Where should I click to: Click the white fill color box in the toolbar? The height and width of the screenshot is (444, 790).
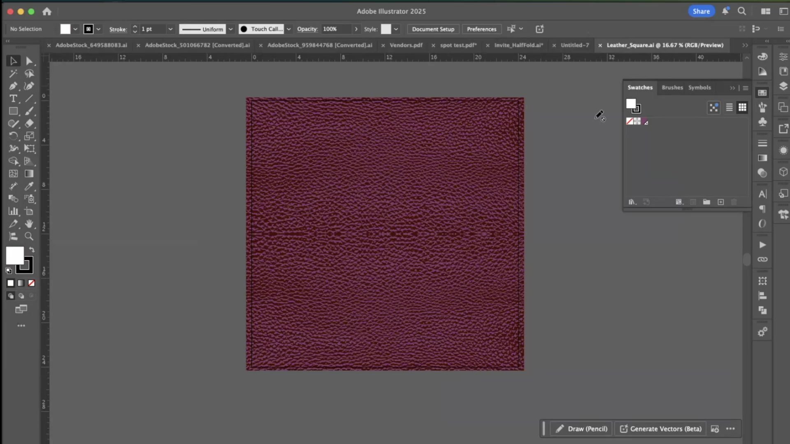[14, 255]
